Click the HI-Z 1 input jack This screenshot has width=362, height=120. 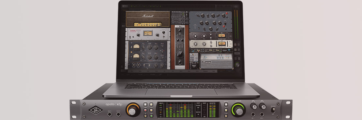(110, 114)
